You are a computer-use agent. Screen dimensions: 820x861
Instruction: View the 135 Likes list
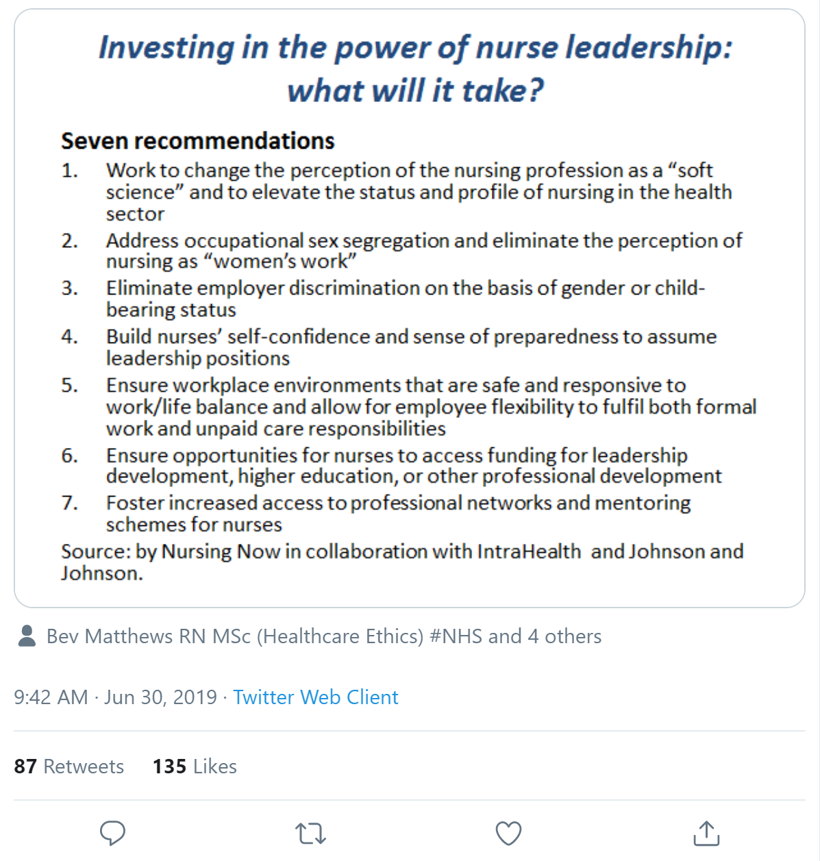[195, 766]
